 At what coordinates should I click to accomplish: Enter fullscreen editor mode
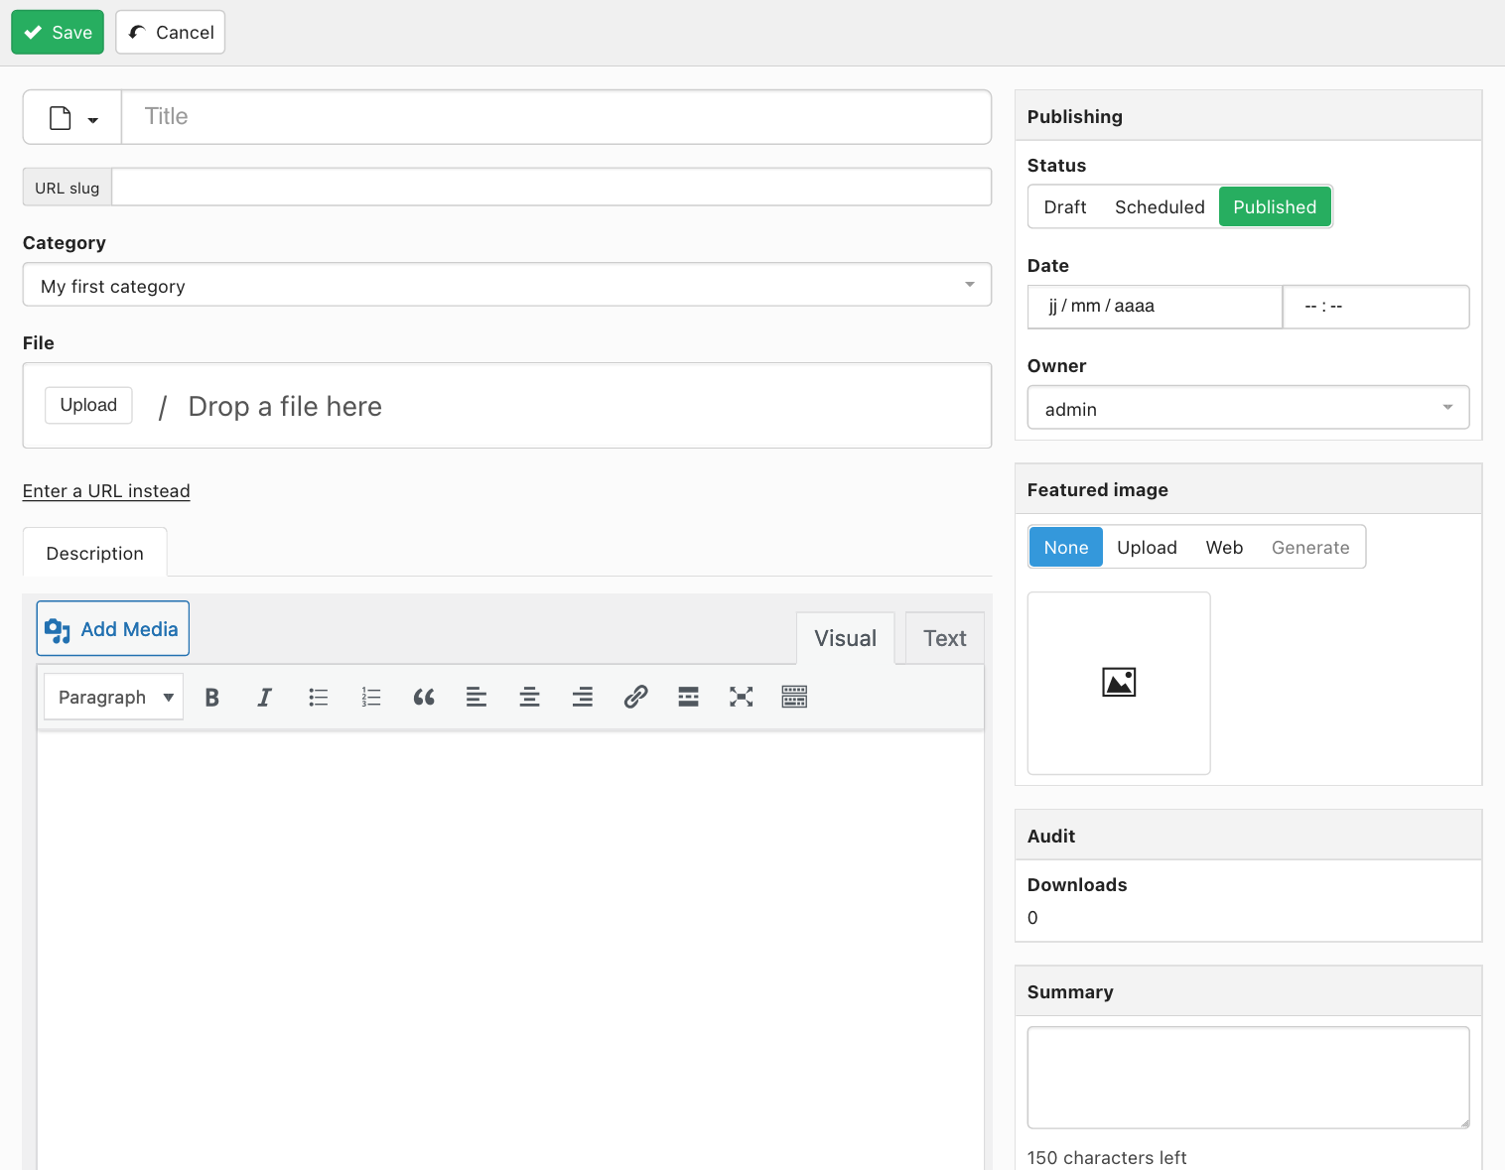pos(741,698)
